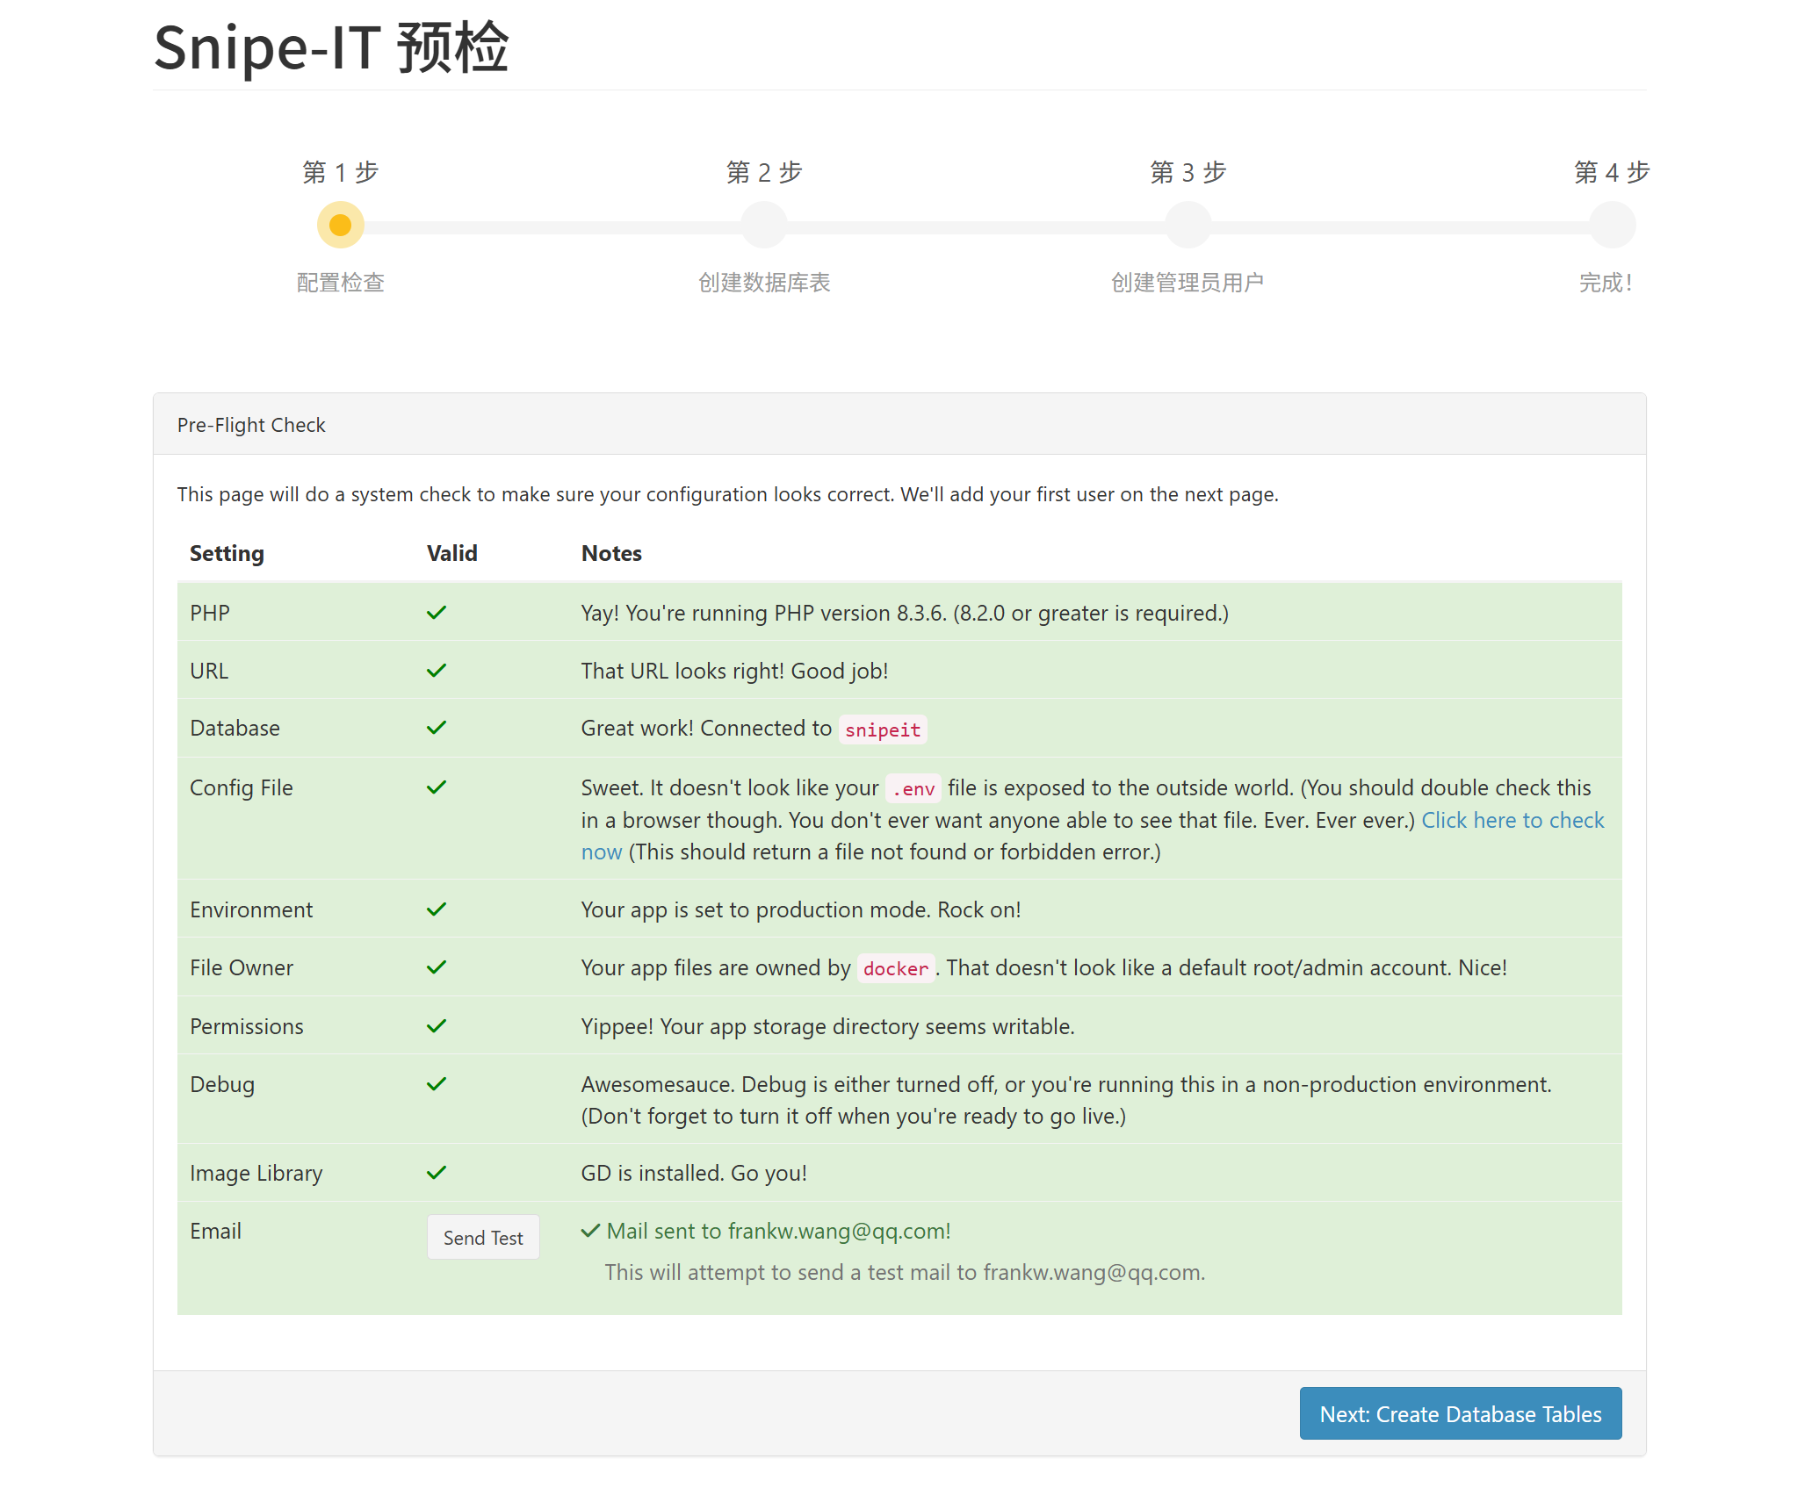Click the File Owner checkmark
This screenshot has width=1812, height=1502.
(x=436, y=967)
